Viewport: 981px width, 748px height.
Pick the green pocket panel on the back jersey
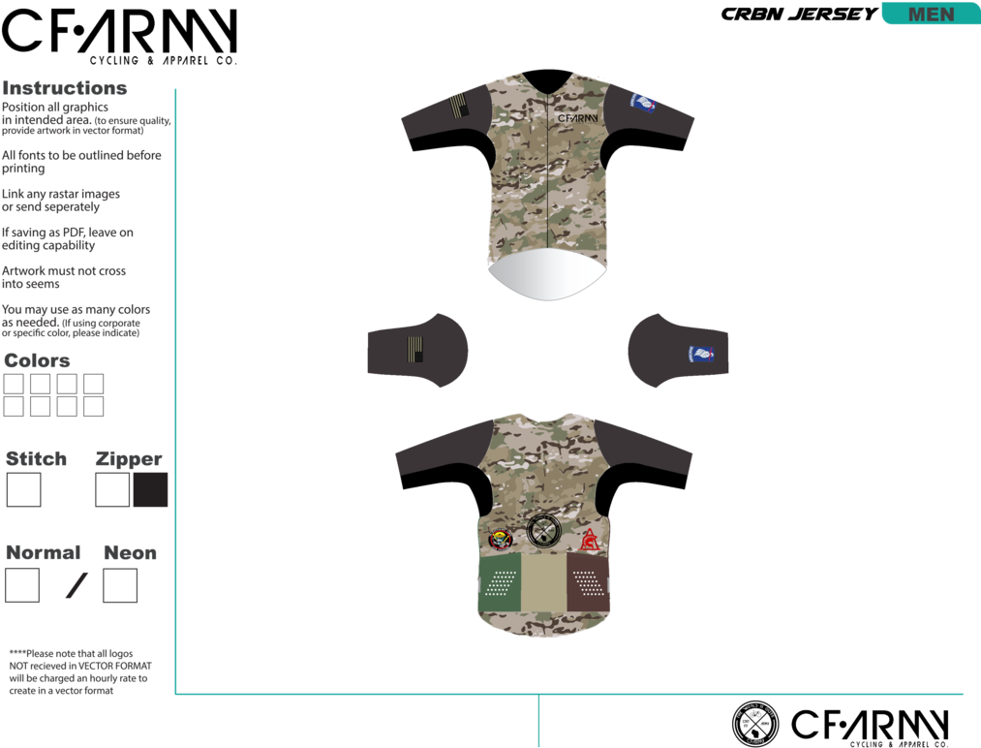pos(500,582)
